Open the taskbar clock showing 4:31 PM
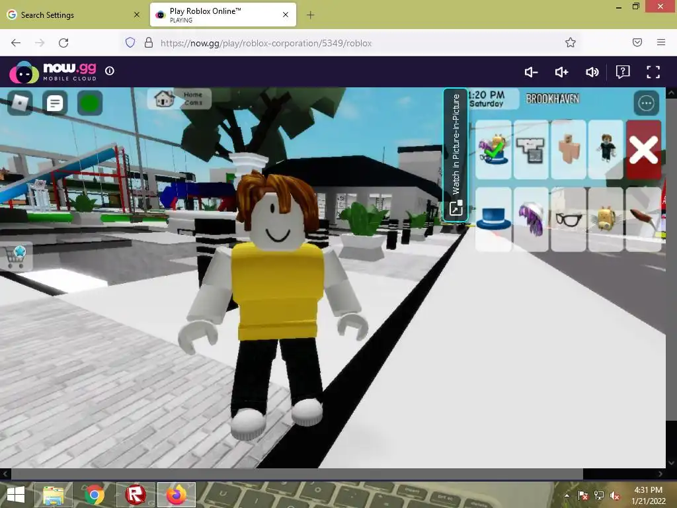The height and width of the screenshot is (508, 677). pyautogui.click(x=649, y=495)
